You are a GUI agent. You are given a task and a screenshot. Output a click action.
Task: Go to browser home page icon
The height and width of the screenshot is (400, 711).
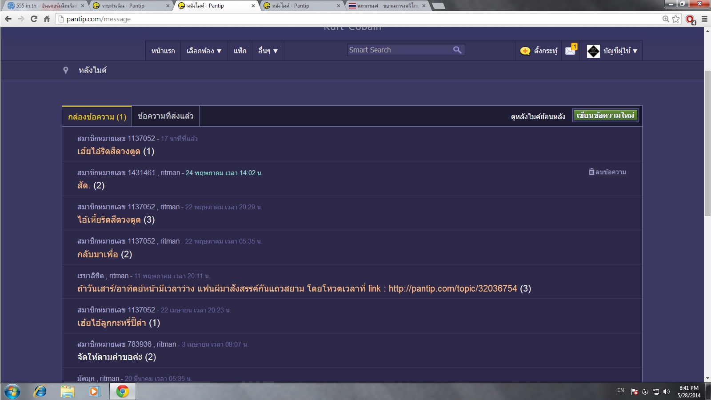pos(47,19)
